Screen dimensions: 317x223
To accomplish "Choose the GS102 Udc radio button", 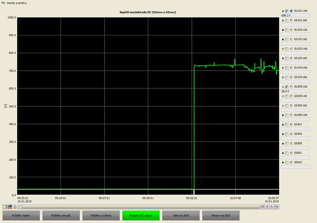I will coord(291,39).
